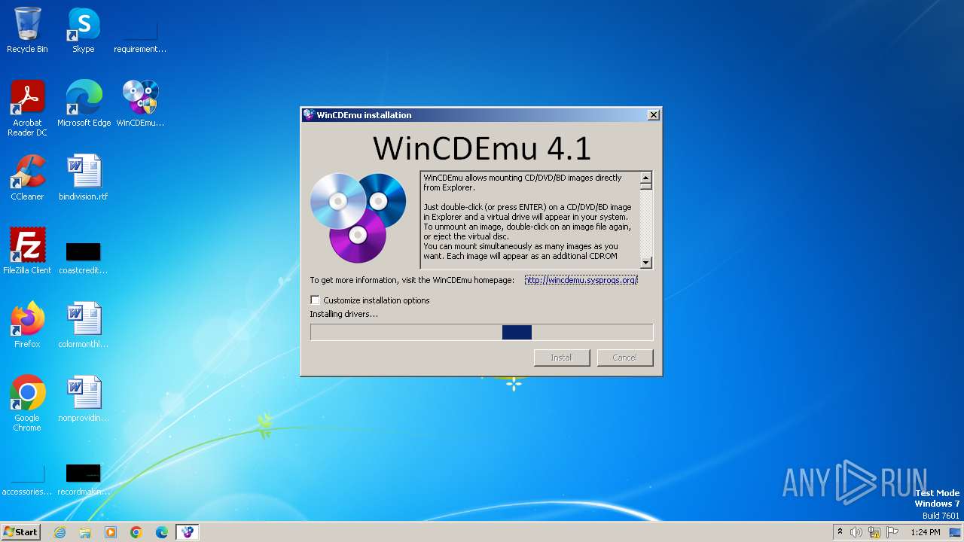Open the Start menu
This screenshot has width=964, height=542.
[x=20, y=532]
